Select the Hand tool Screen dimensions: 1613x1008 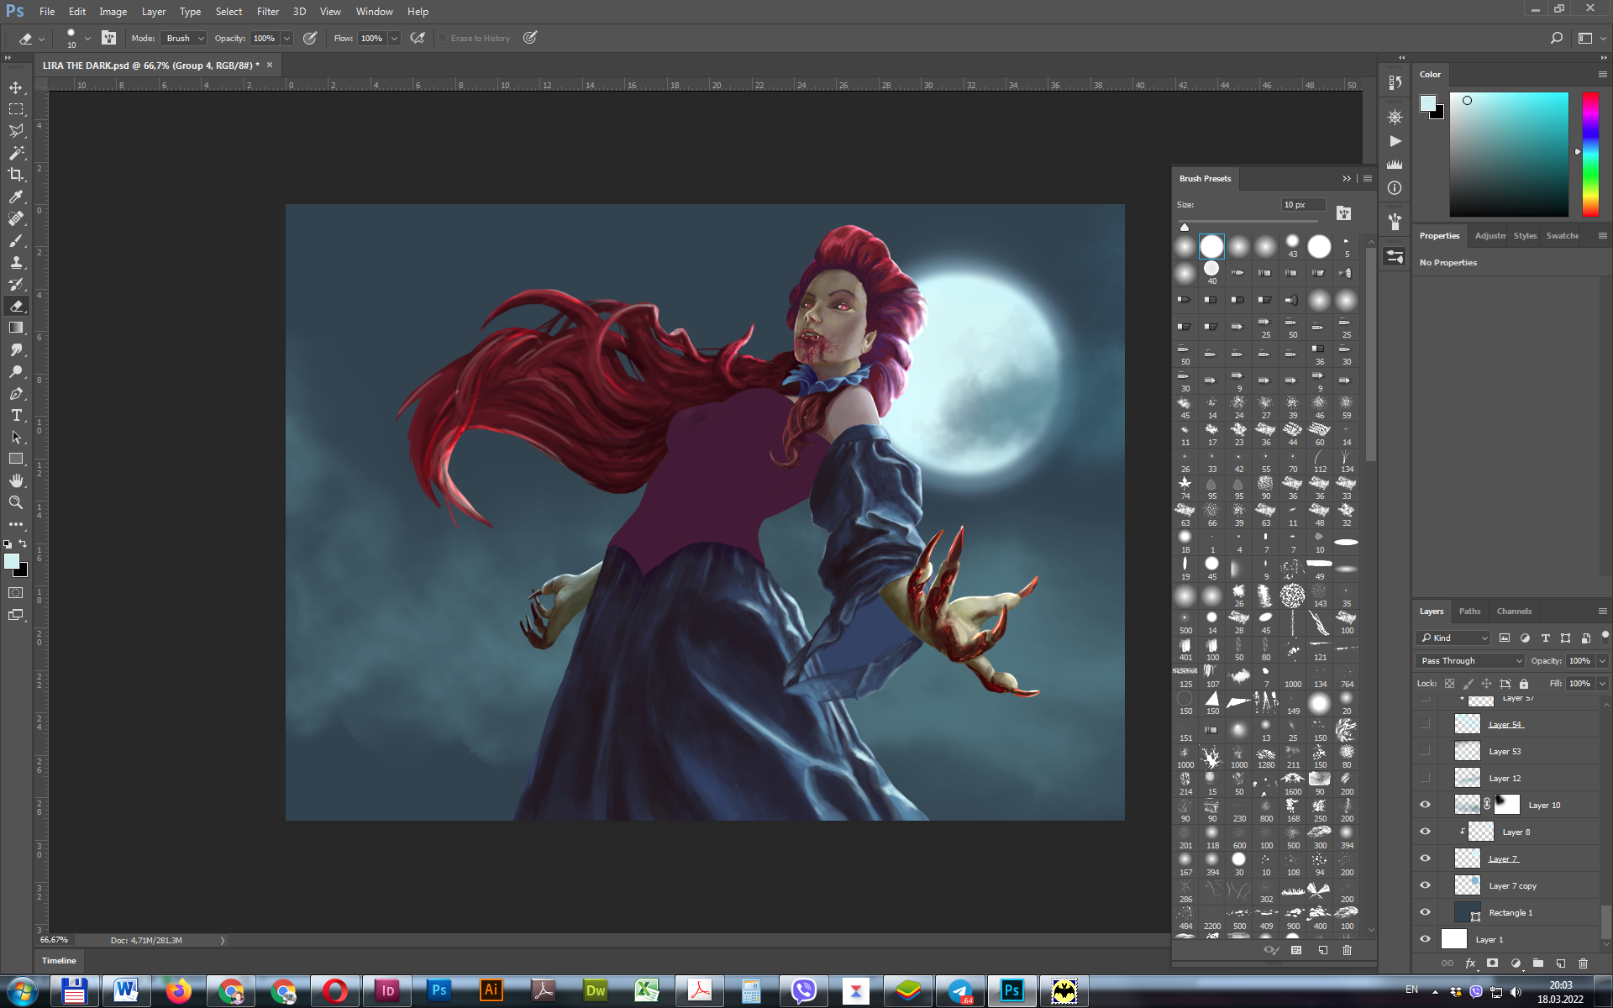[x=16, y=480]
